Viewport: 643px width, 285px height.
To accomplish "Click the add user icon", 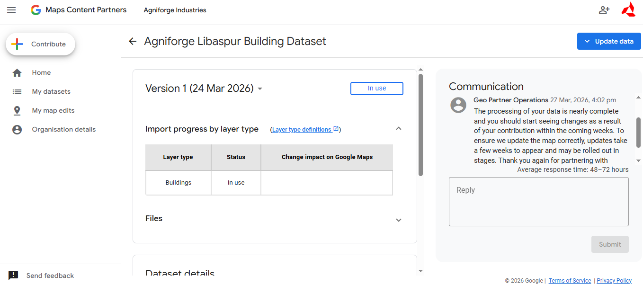I will tap(604, 10).
